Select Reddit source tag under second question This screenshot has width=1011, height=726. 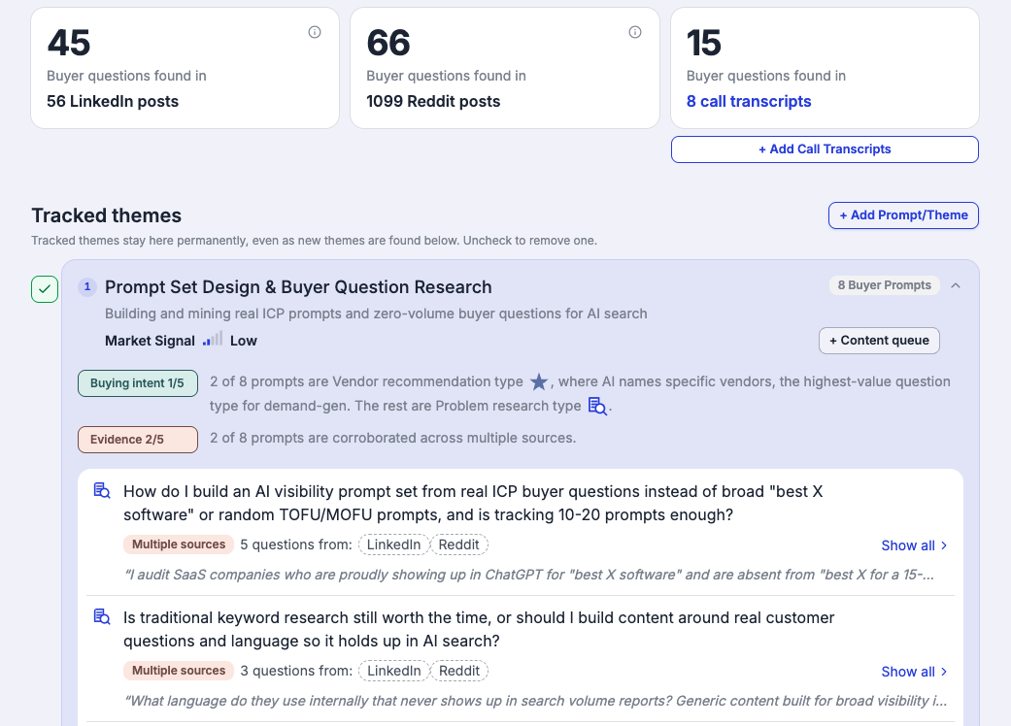tap(459, 671)
